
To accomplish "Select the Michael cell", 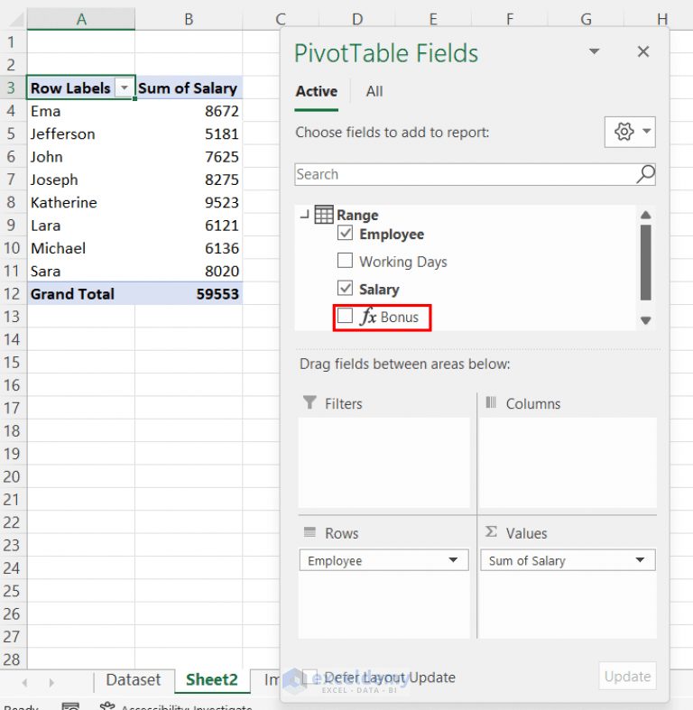I will (80, 248).
